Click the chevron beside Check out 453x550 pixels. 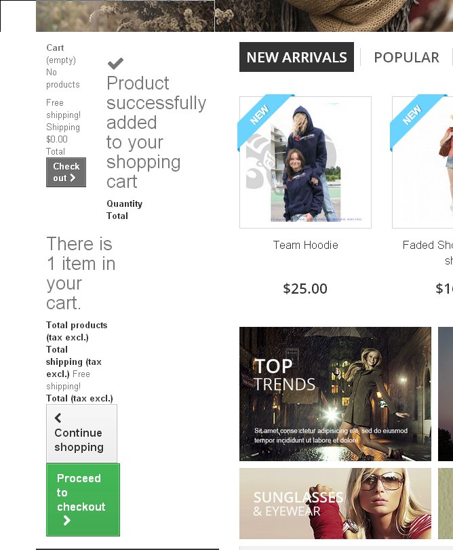point(73,178)
